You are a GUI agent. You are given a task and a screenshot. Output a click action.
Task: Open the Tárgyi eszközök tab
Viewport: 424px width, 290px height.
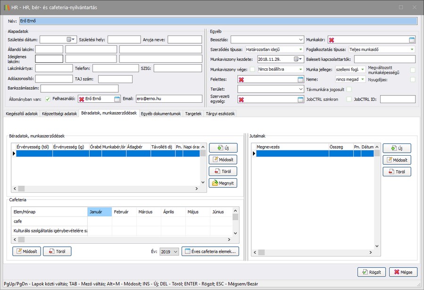[x=221, y=114]
